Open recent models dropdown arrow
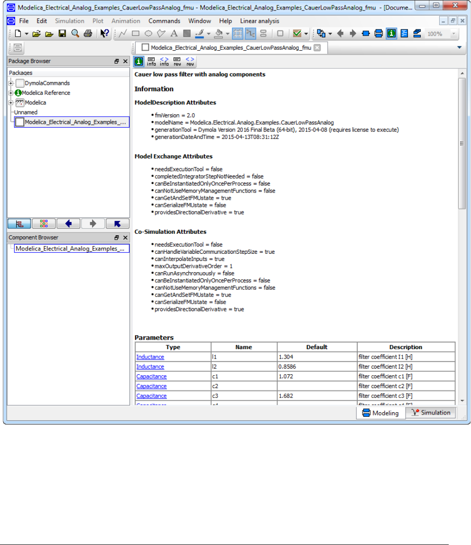The image size is (471, 545). 330,34
